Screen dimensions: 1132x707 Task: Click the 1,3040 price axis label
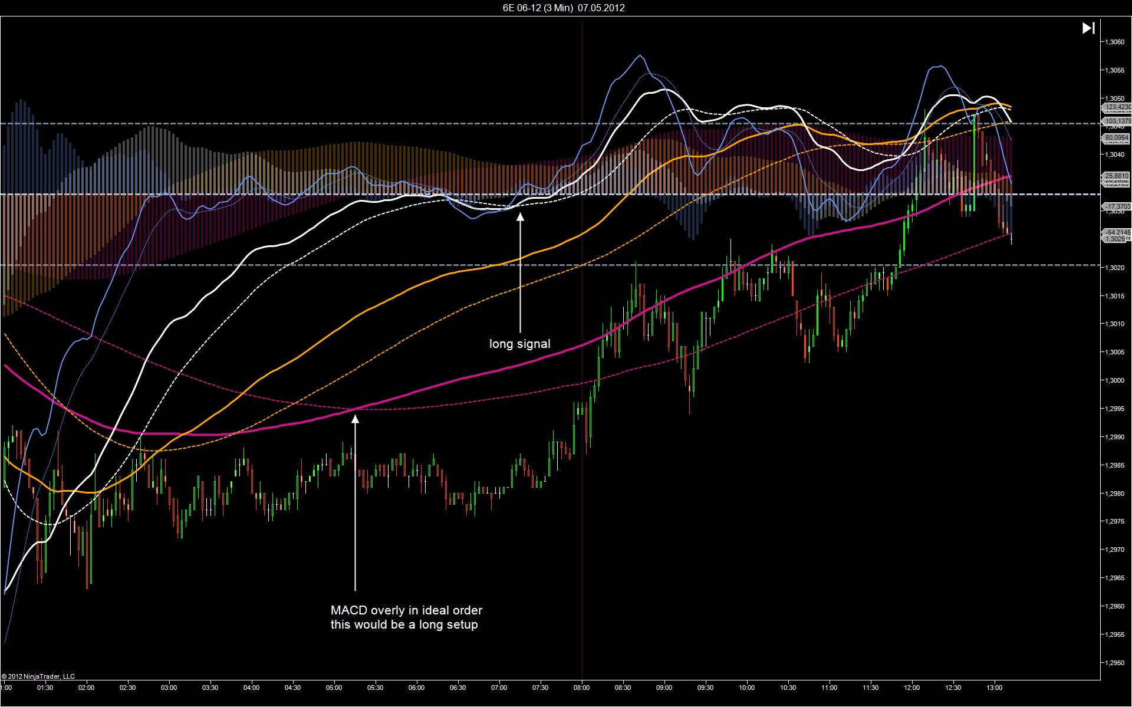tap(1114, 154)
